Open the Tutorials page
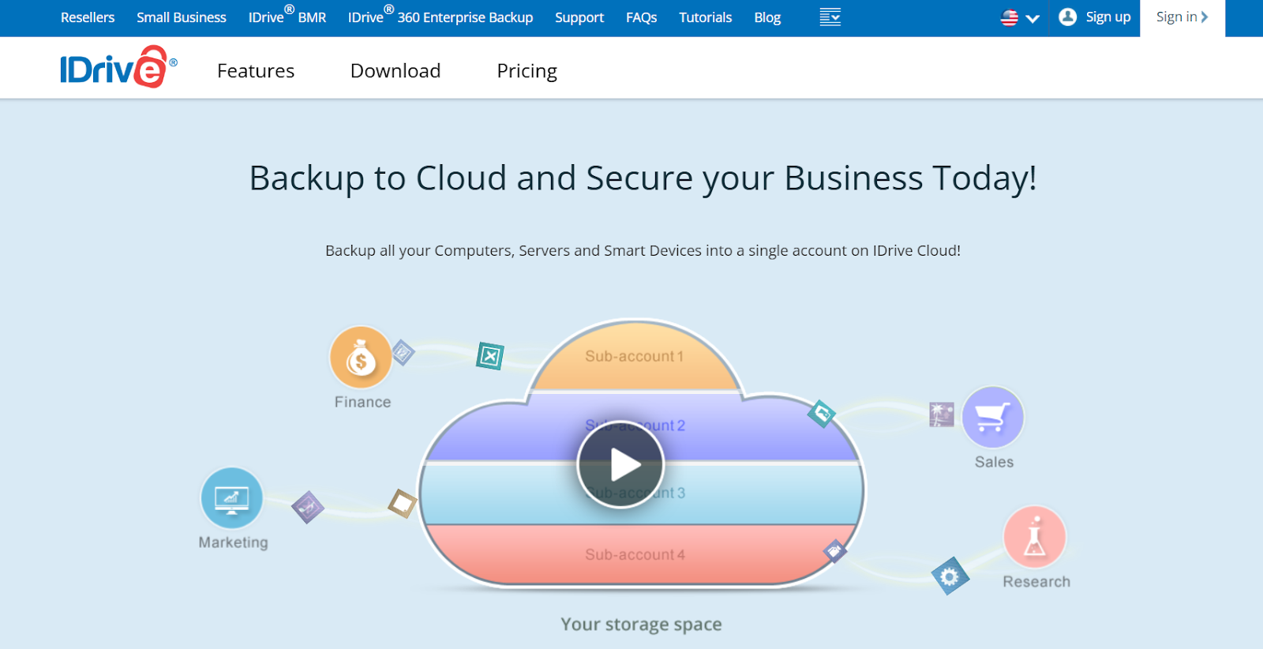The height and width of the screenshot is (649, 1263). coord(706,17)
